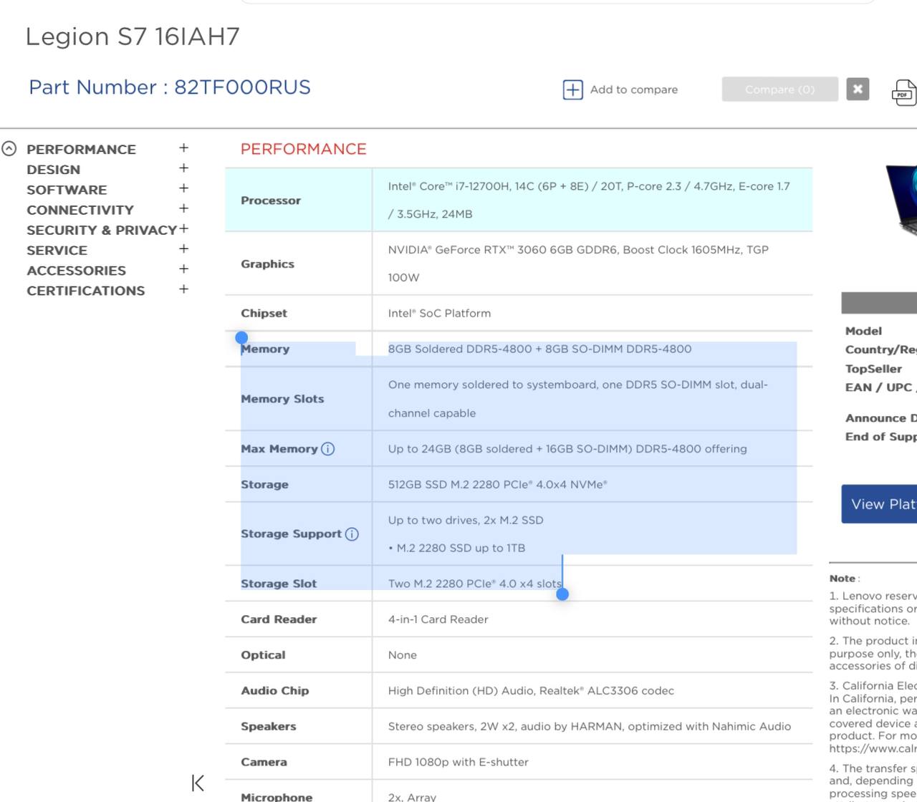Viewport: 917px width, 802px height.
Task: Expand the SOFTWARE section plus sign
Action: (183, 188)
